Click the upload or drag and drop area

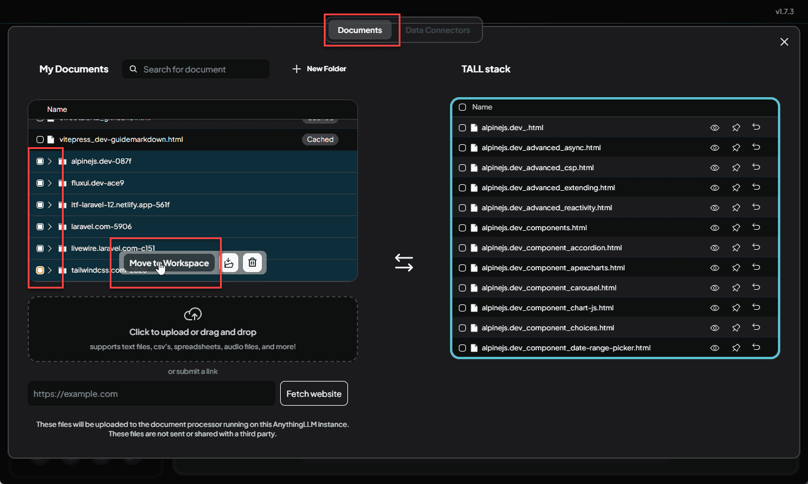click(193, 329)
